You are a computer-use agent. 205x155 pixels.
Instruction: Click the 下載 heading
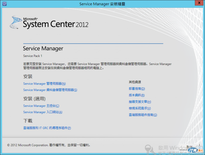[x=28, y=121]
